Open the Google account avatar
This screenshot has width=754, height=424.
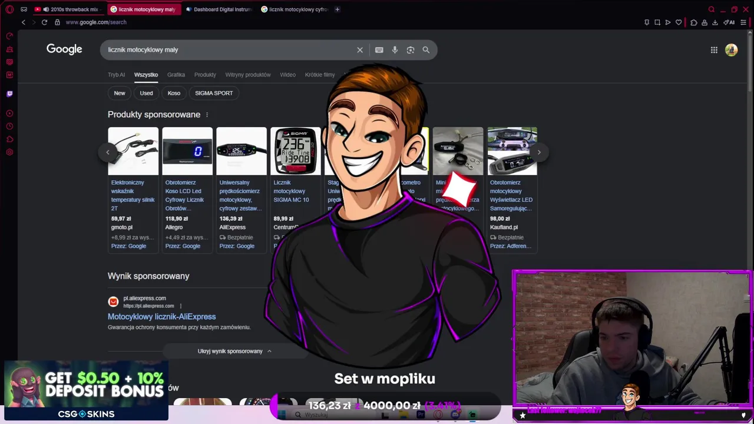tap(732, 50)
